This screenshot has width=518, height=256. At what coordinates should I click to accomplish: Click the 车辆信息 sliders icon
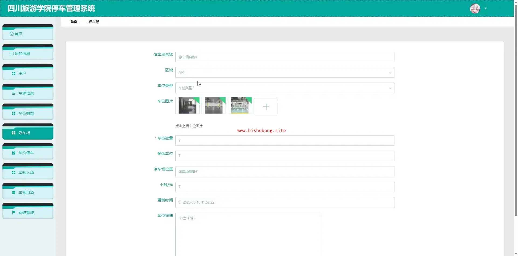pyautogui.click(x=13, y=93)
